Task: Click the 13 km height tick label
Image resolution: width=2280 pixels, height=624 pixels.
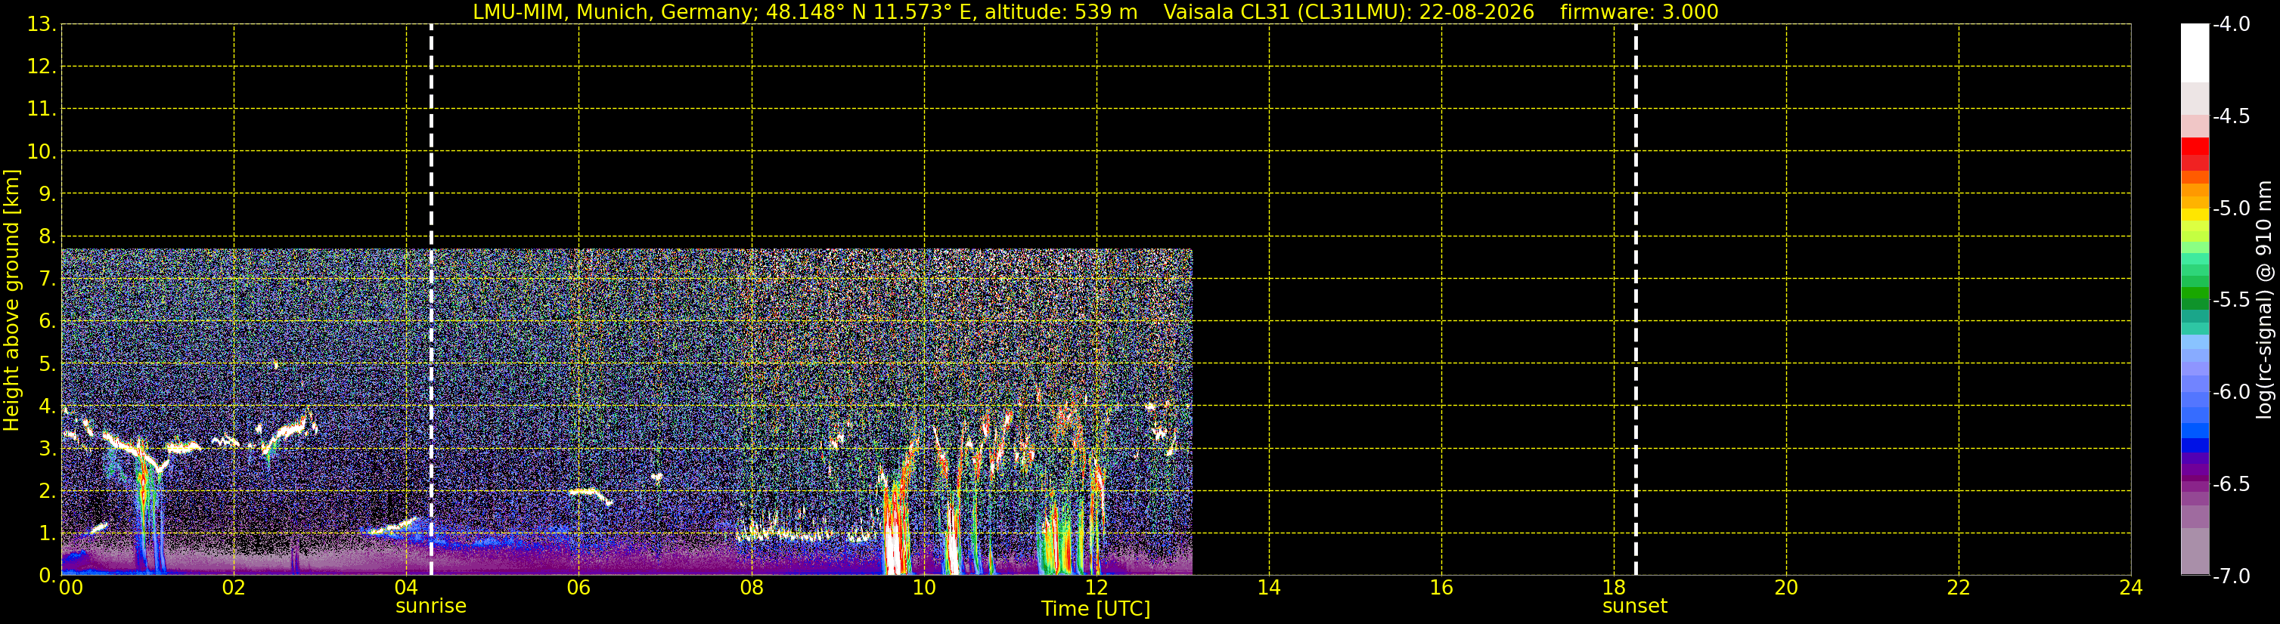Action: click(x=40, y=25)
